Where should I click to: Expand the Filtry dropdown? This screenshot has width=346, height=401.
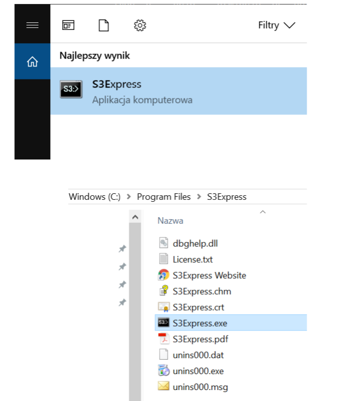tap(276, 25)
